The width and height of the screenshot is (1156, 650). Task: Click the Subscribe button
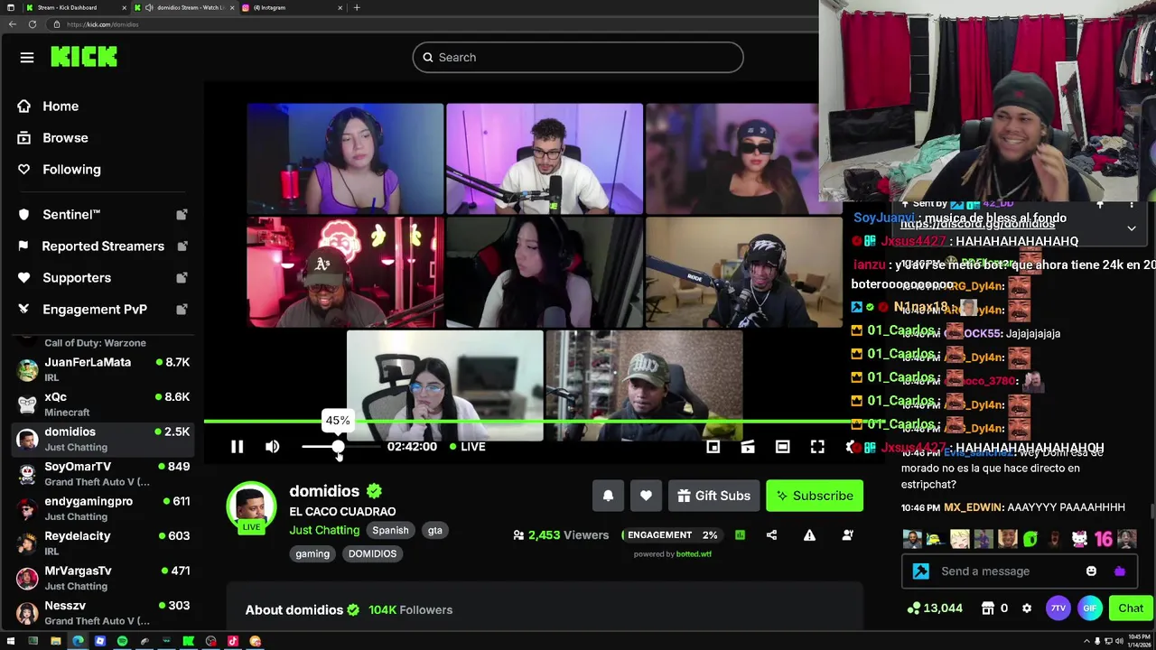(x=815, y=496)
